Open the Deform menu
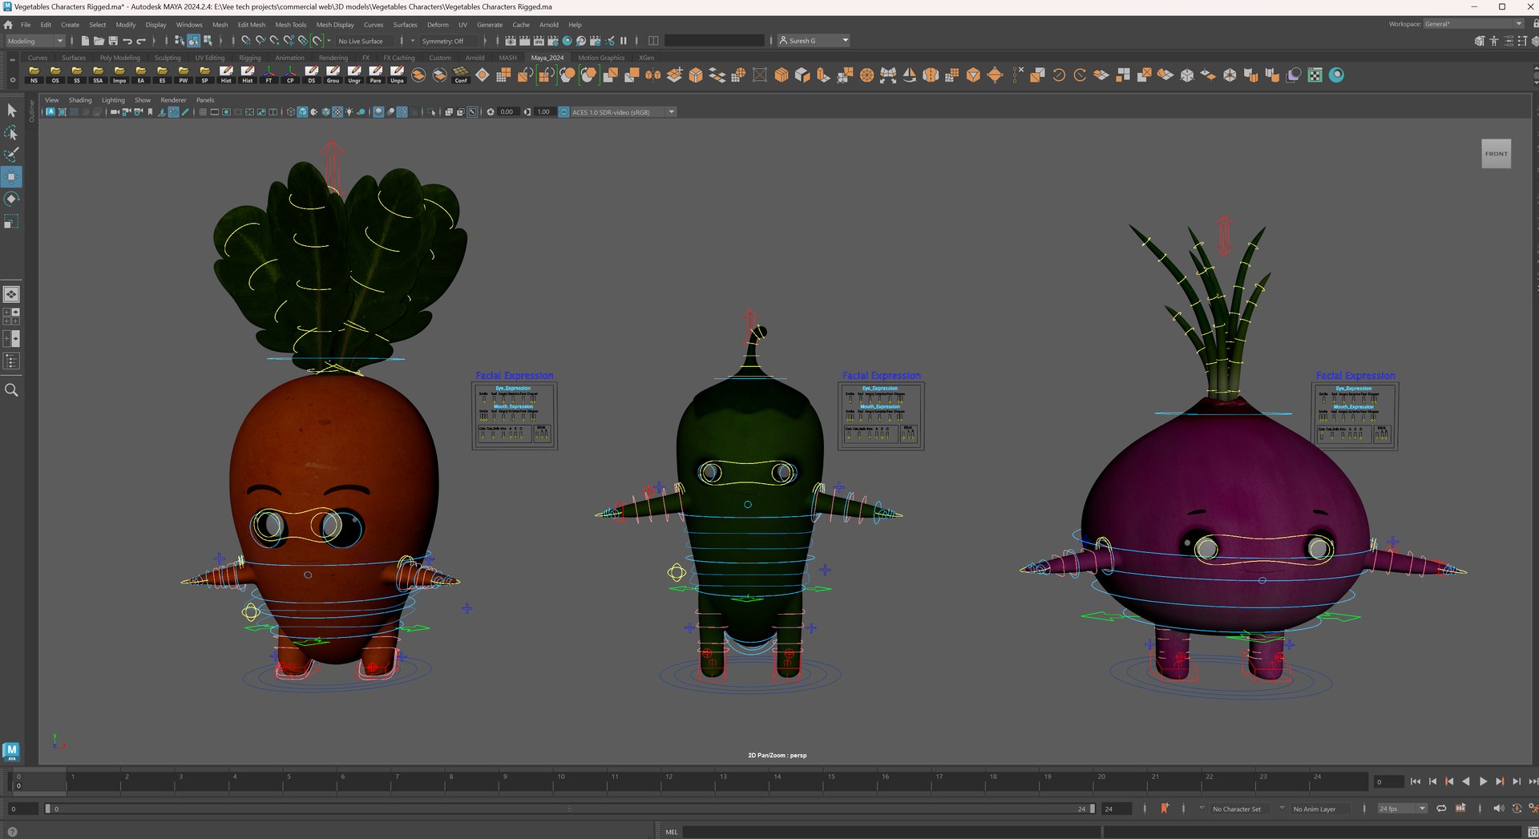The height and width of the screenshot is (839, 1539). tap(438, 25)
